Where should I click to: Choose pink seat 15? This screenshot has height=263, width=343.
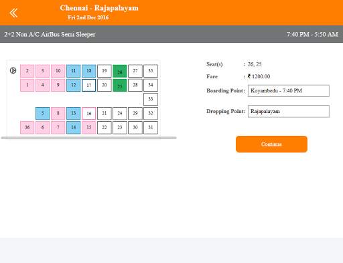point(89,128)
